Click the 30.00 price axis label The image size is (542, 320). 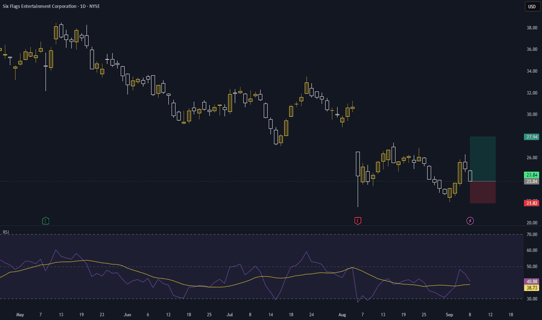(x=532, y=114)
